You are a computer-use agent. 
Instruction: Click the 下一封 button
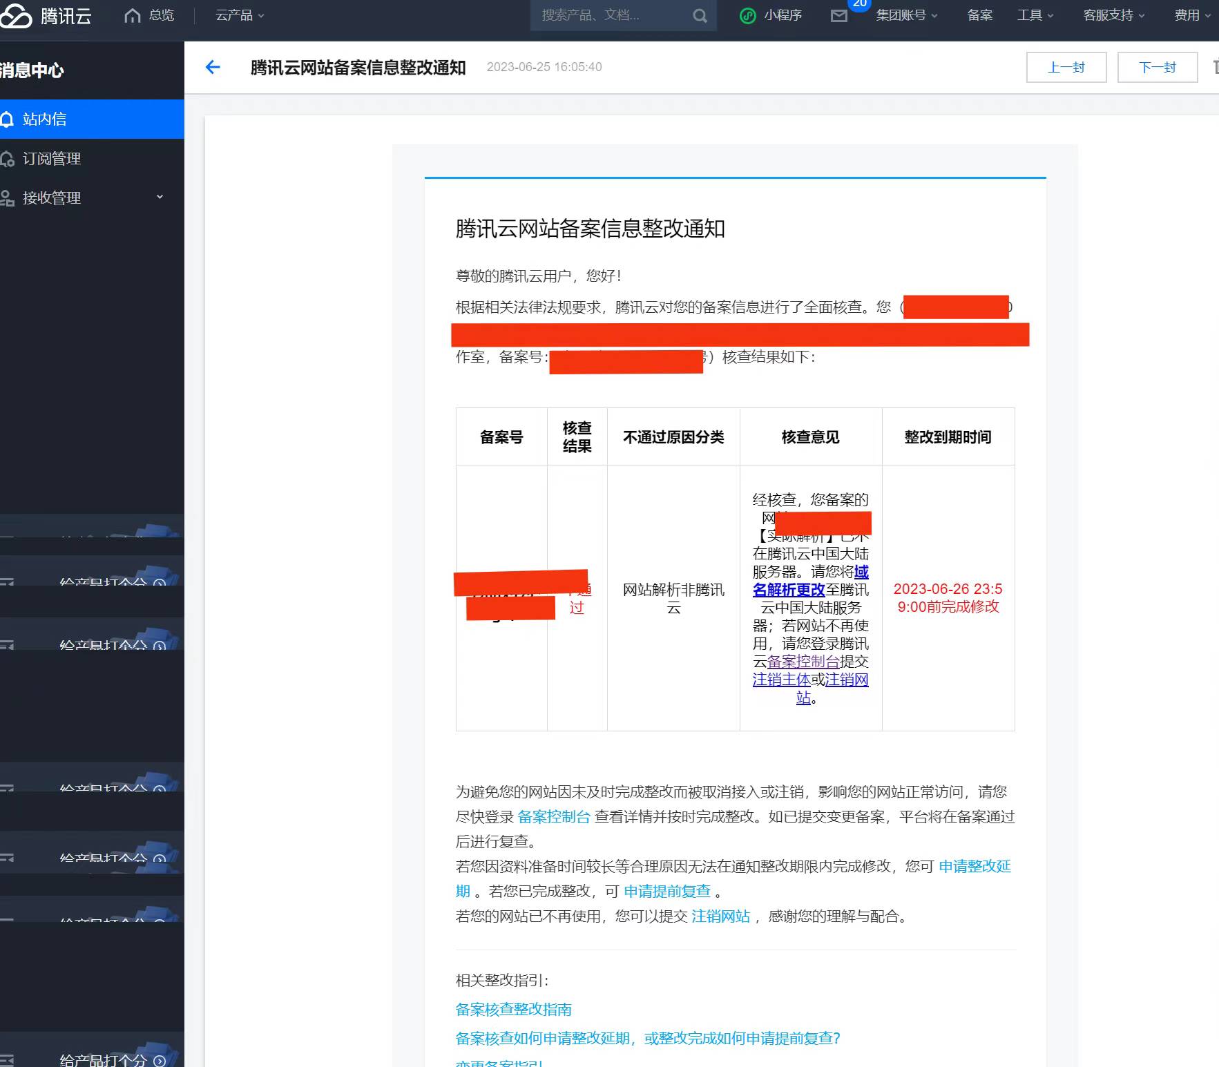click(x=1157, y=67)
